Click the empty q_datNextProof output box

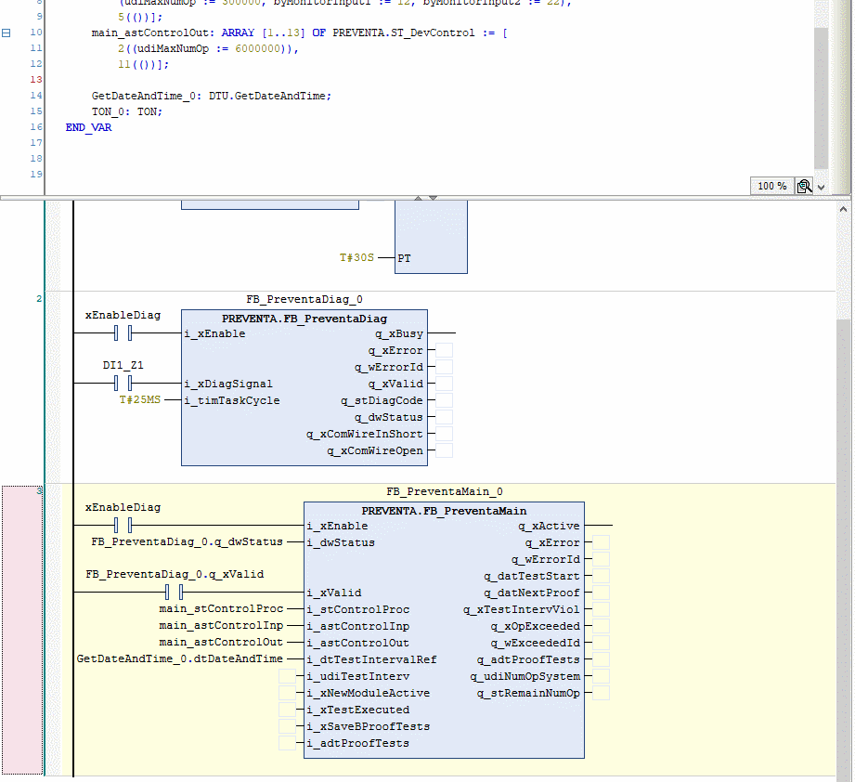point(602,593)
